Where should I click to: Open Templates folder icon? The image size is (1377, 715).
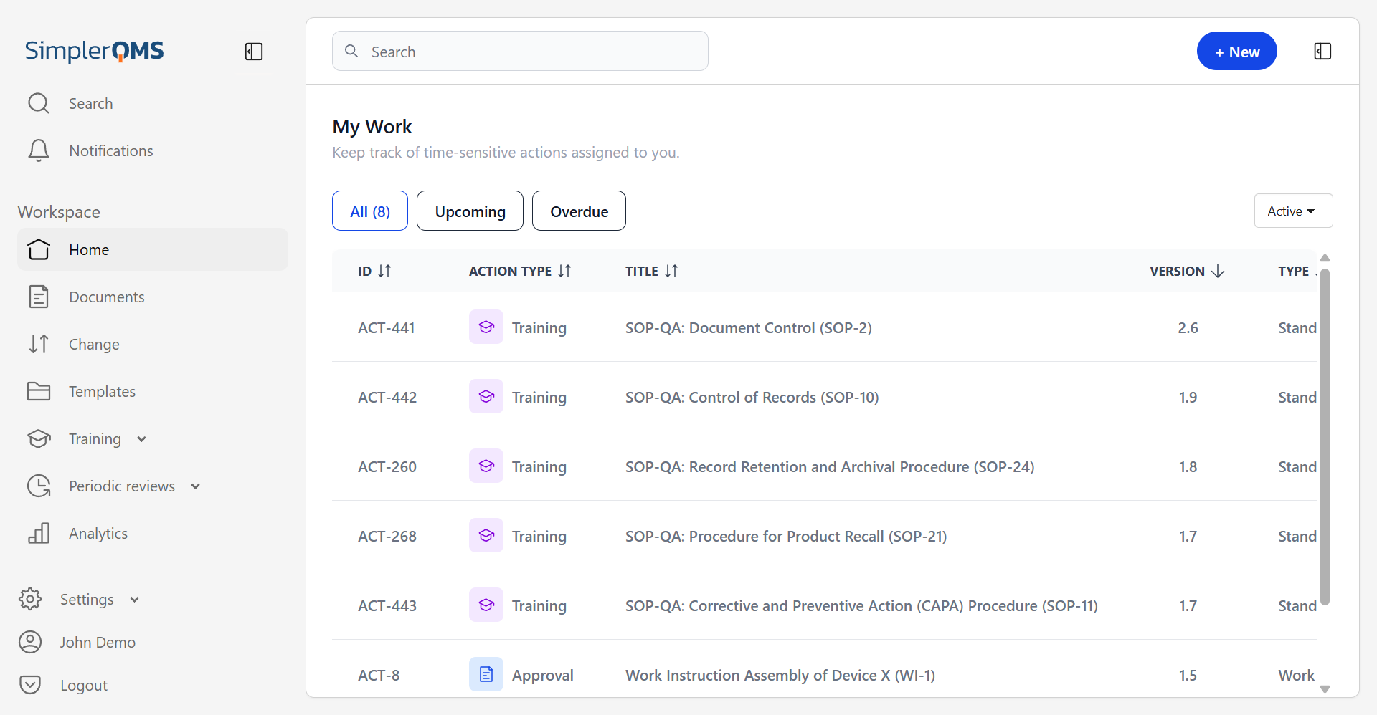(39, 391)
